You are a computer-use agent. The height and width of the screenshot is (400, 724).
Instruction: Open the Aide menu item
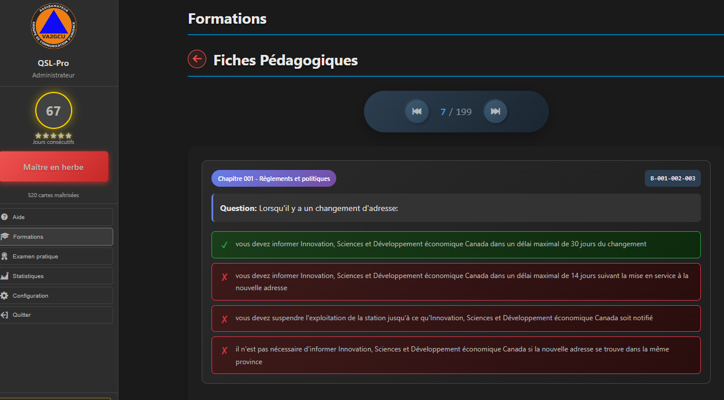[56, 217]
